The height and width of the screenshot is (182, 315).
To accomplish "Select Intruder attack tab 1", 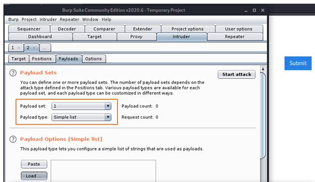I will [x=13, y=48].
